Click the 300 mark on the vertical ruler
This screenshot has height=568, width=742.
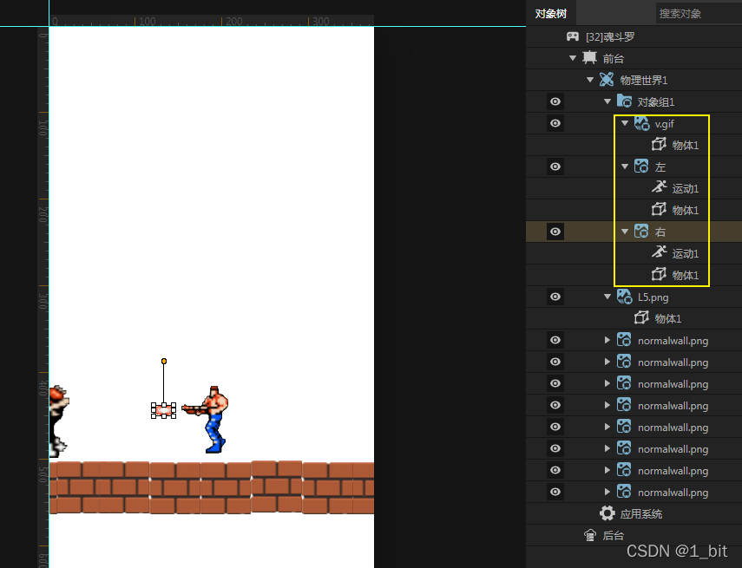[x=43, y=301]
